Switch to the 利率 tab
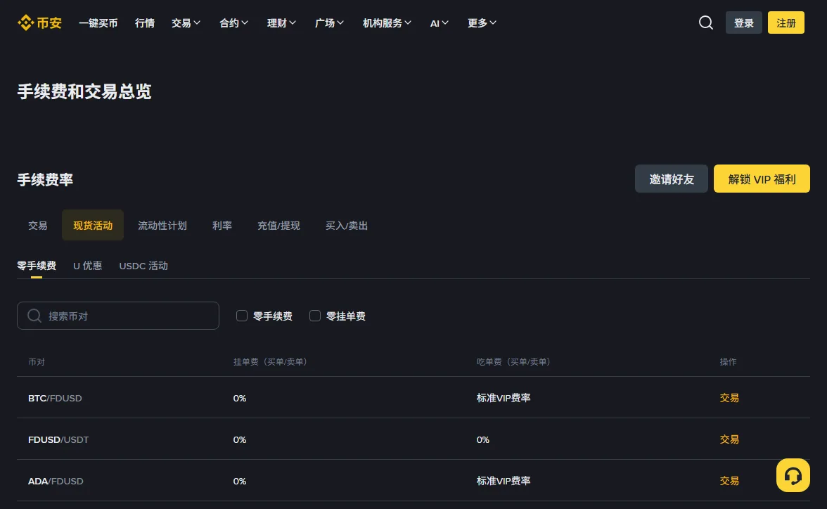Screen dimensions: 827x509 click(x=222, y=225)
